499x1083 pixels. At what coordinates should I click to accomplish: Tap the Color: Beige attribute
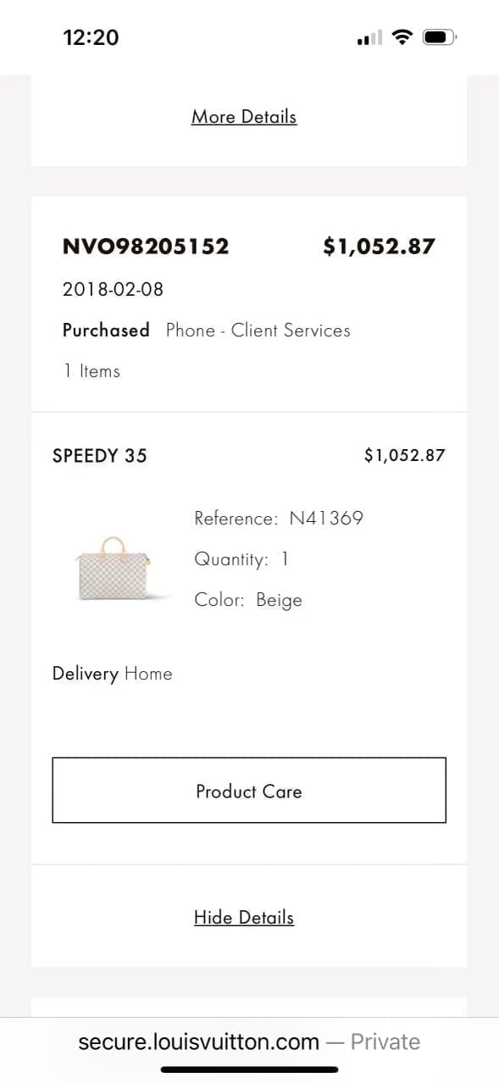[248, 600]
